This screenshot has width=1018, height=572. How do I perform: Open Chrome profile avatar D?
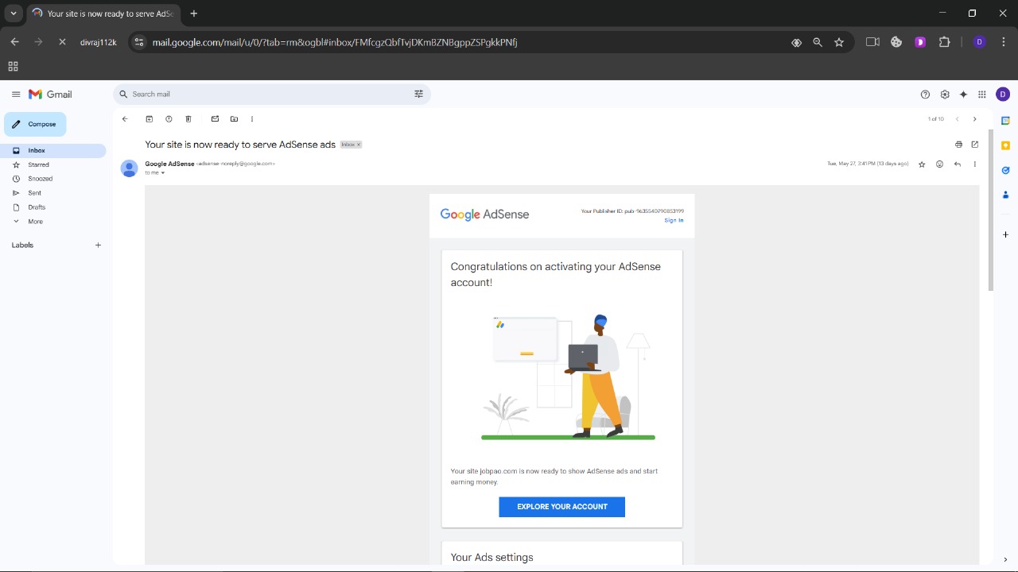click(x=980, y=42)
